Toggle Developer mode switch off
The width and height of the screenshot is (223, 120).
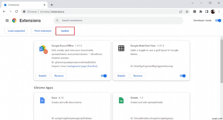click(x=217, y=21)
